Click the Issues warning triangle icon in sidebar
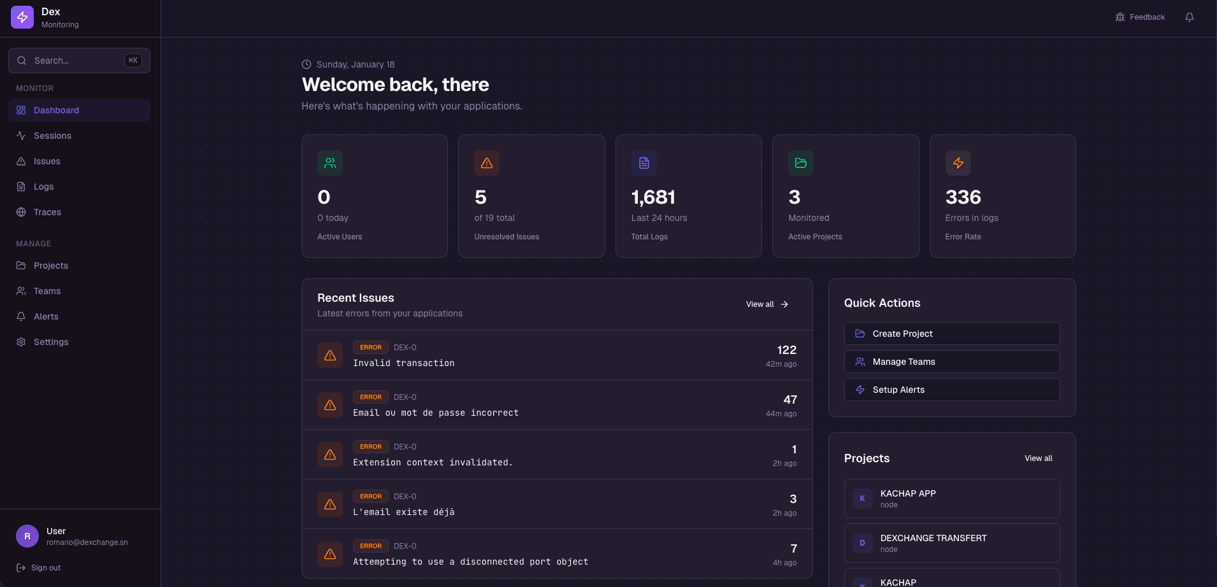 (x=21, y=160)
